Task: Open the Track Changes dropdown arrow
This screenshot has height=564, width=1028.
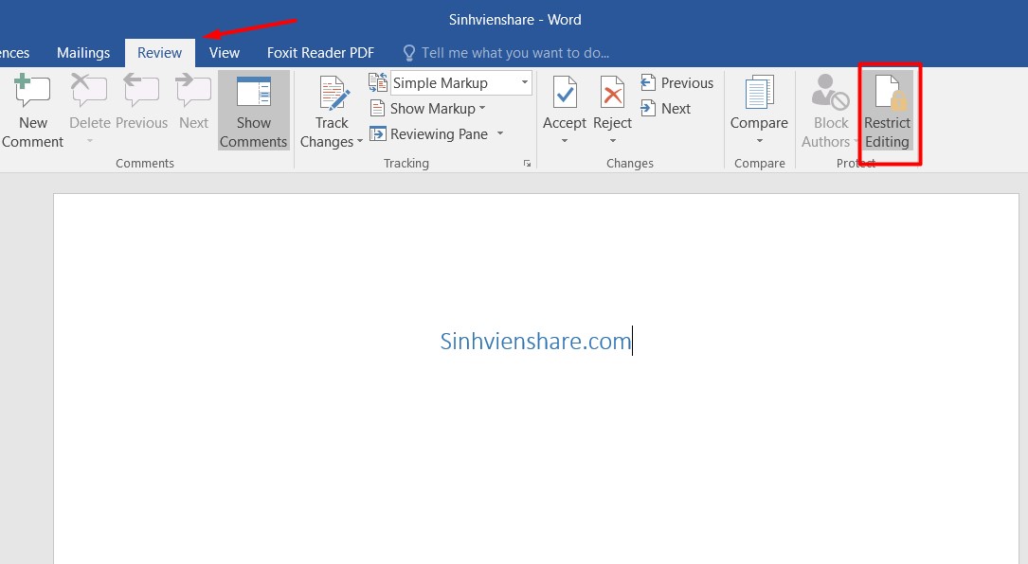Action: click(360, 143)
